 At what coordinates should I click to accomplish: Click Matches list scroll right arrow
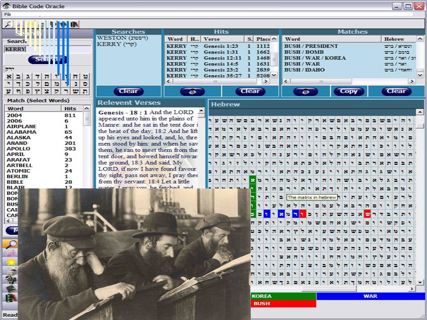point(412,81)
